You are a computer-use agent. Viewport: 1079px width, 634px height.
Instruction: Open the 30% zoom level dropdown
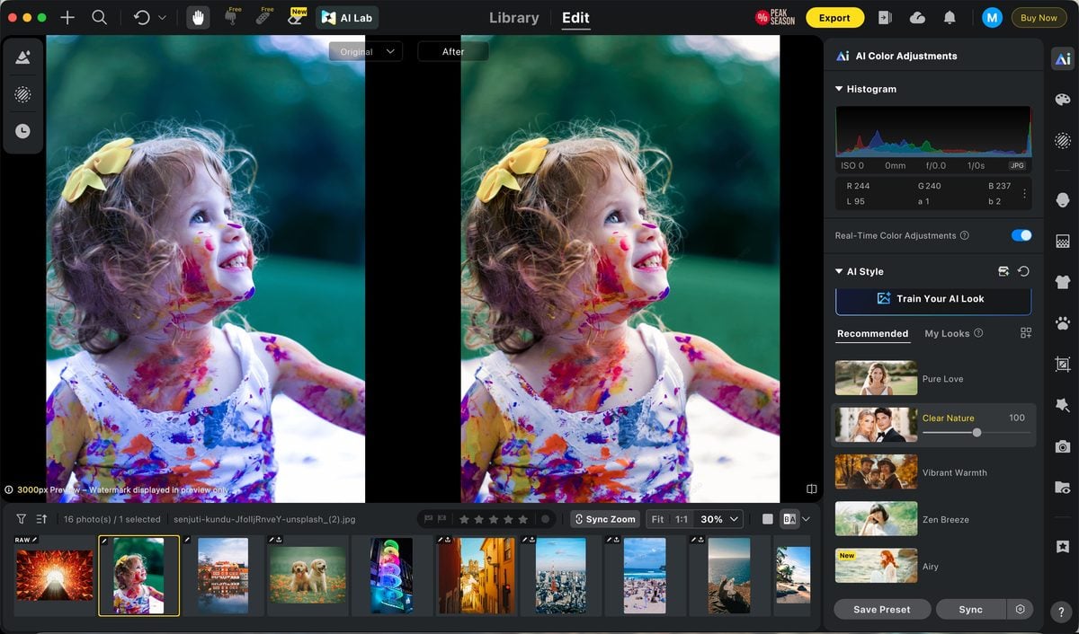(720, 519)
